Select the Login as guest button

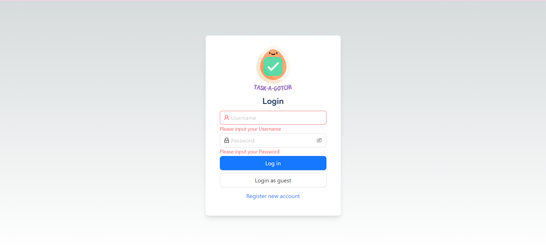point(273,180)
